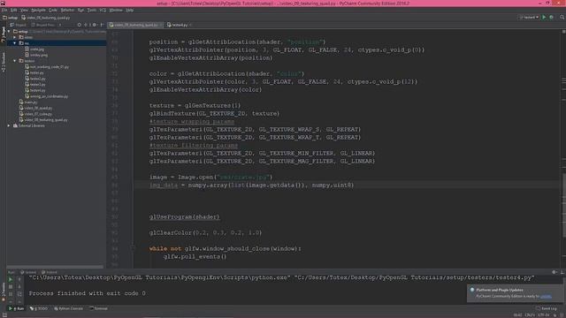Open the Event Log button
Screen dimensions: 566x318
[x=547, y=308]
